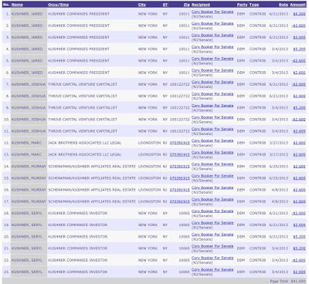The image size is (309, 284).
Task: Open the $5,200 amount link in row 21
Action: [x=299, y=248]
